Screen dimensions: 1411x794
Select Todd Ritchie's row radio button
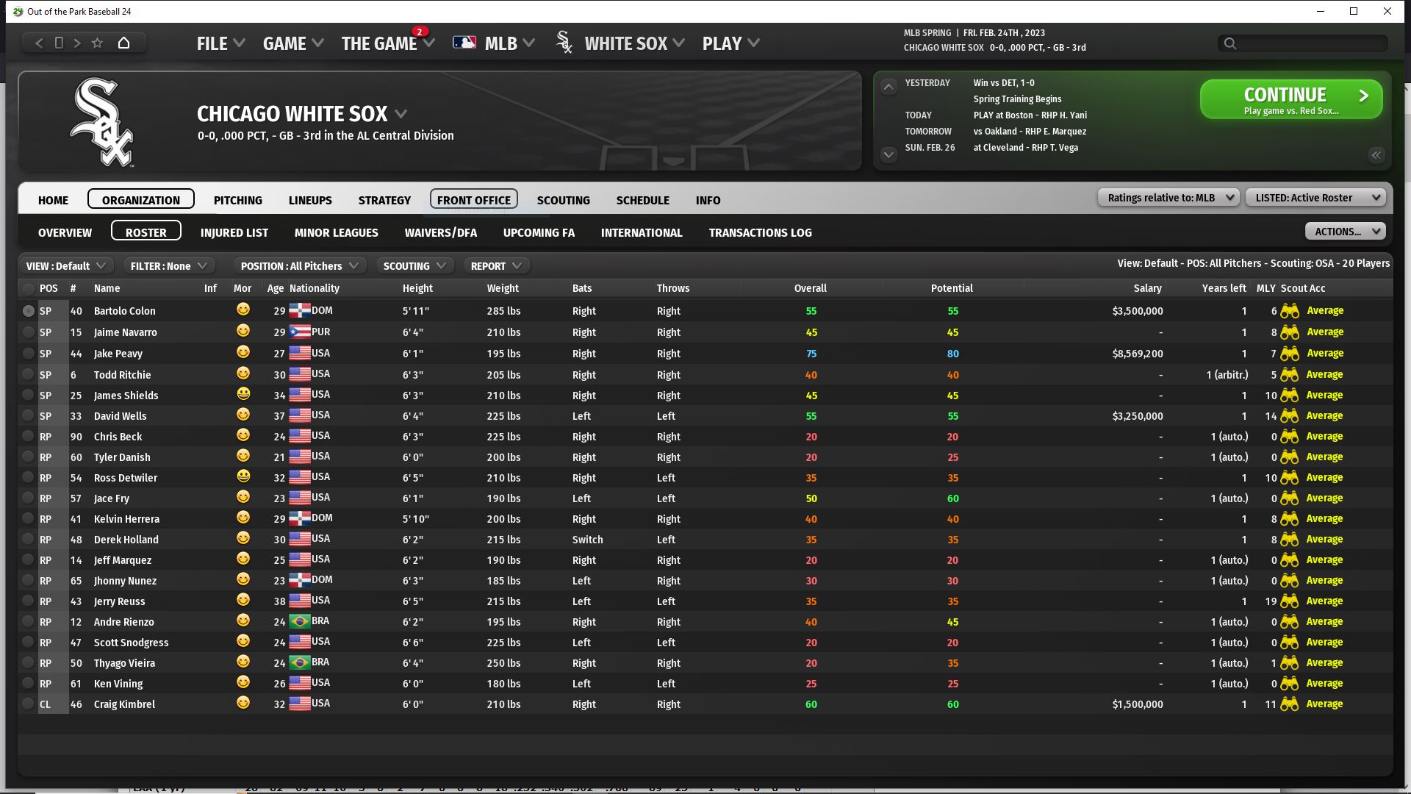click(x=28, y=375)
